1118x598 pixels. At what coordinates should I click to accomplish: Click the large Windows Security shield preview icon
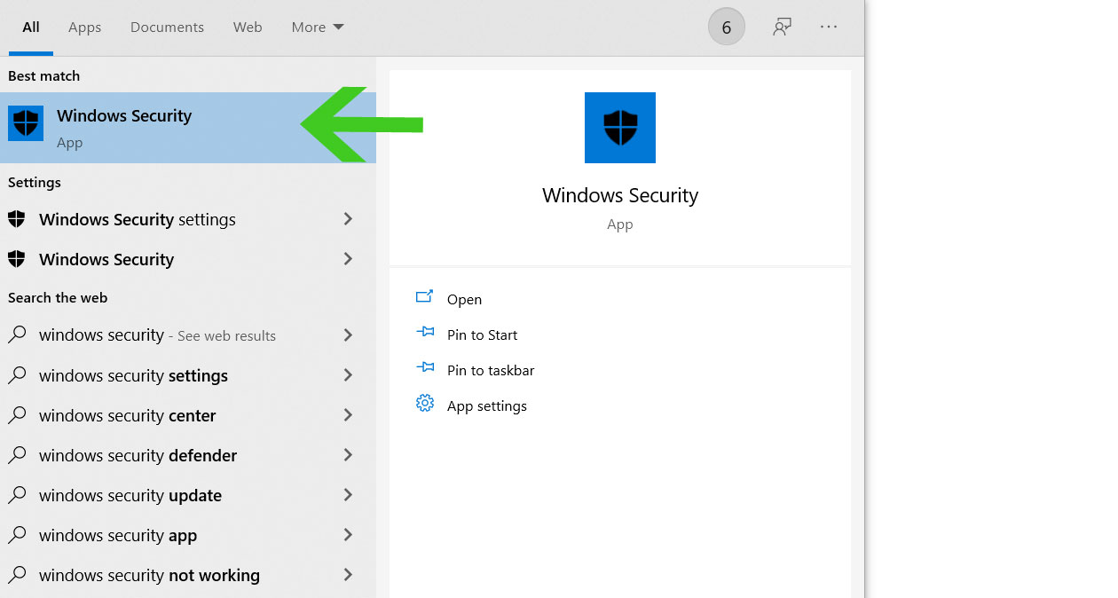(x=619, y=128)
